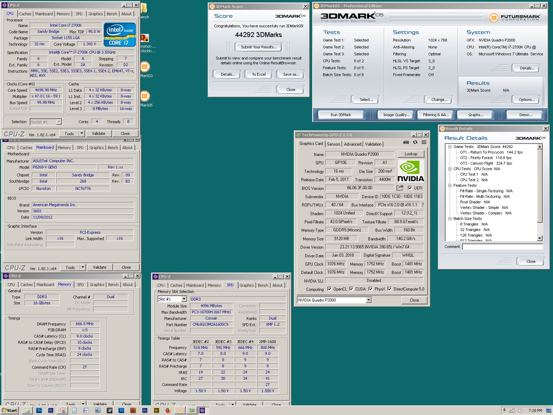553x415 pixels.
Task: Switch to GPU-Z green card taskbar icon
Action: (x=191, y=411)
